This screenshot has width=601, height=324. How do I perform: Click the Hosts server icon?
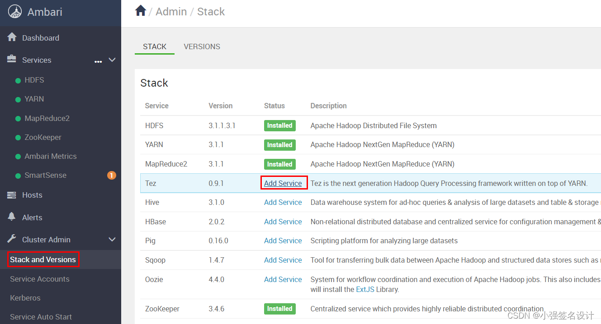pos(12,195)
